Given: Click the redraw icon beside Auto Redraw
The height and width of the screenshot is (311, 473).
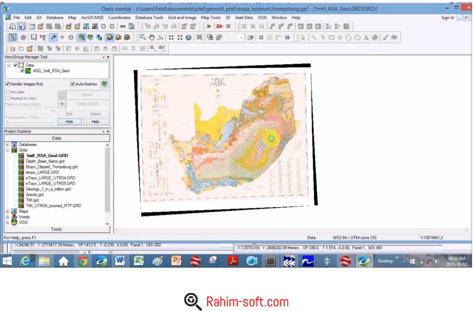Looking at the screenshot, I should point(104,84).
